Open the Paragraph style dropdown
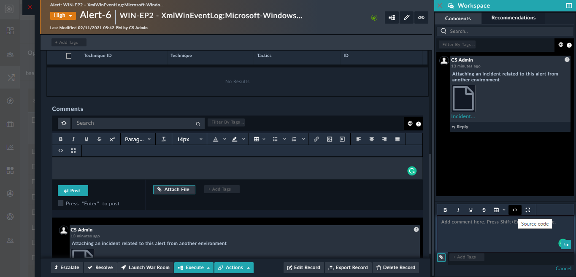 click(x=138, y=139)
